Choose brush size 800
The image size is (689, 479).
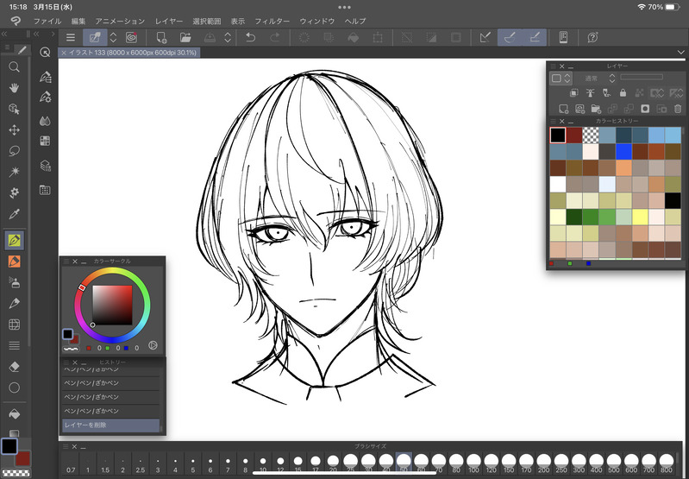coord(667,463)
